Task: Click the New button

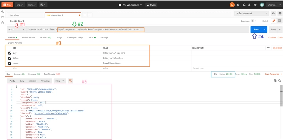Action: click(7, 5)
